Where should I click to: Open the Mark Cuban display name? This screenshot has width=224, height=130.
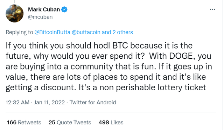[44, 9]
